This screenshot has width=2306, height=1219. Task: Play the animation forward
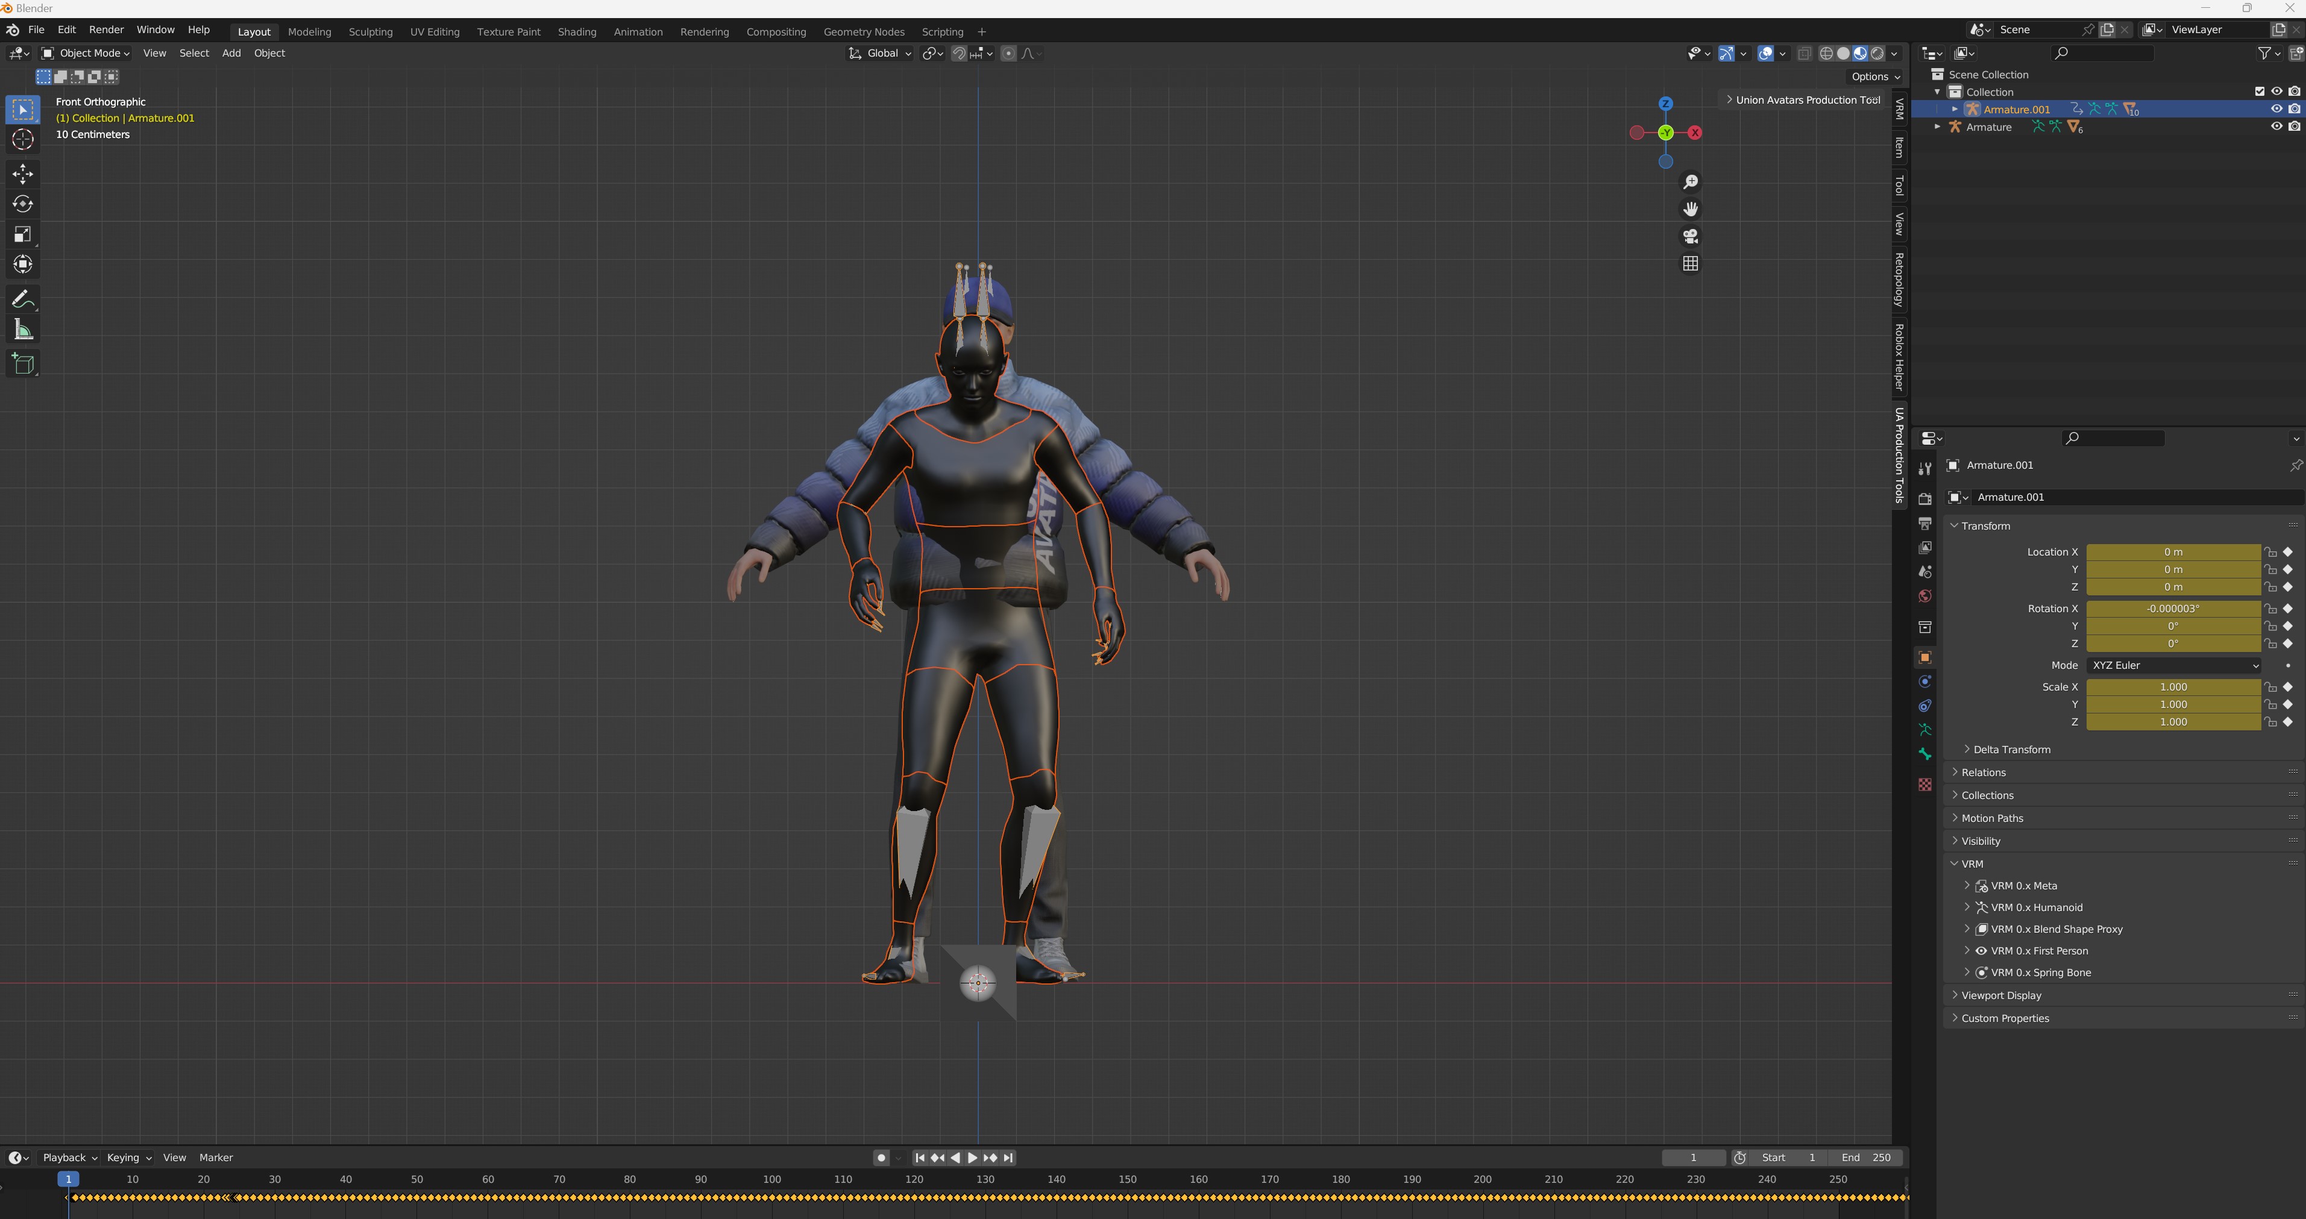[x=973, y=1158]
